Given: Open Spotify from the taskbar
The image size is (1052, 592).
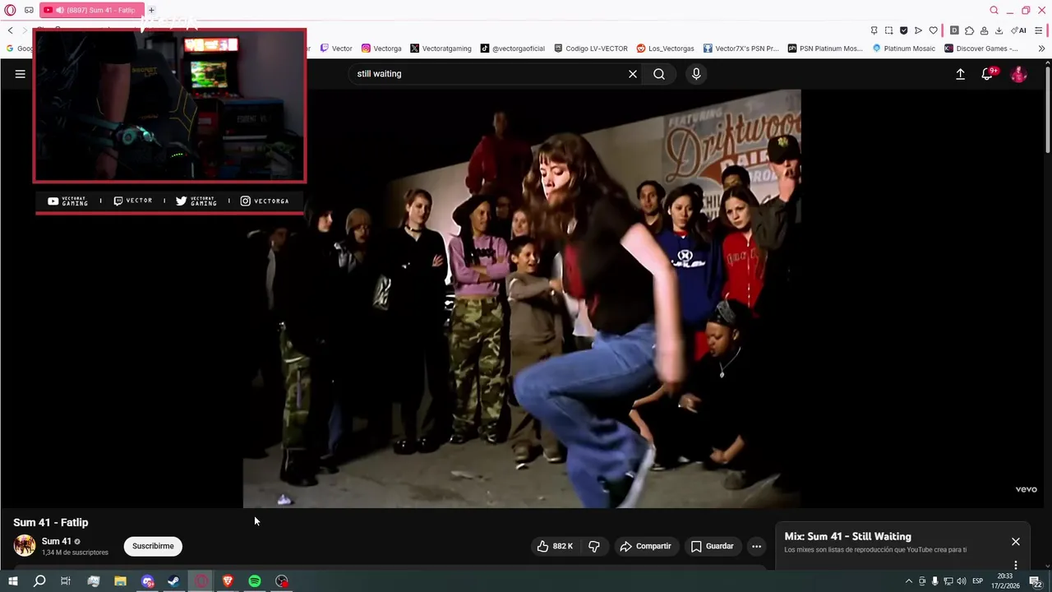Looking at the screenshot, I should (255, 581).
